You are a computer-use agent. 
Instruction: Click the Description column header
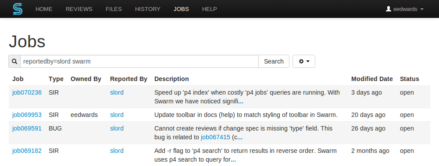(x=171, y=79)
